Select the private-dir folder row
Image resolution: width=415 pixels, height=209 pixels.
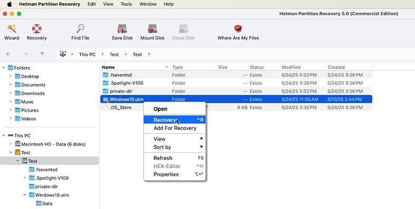click(x=236, y=91)
